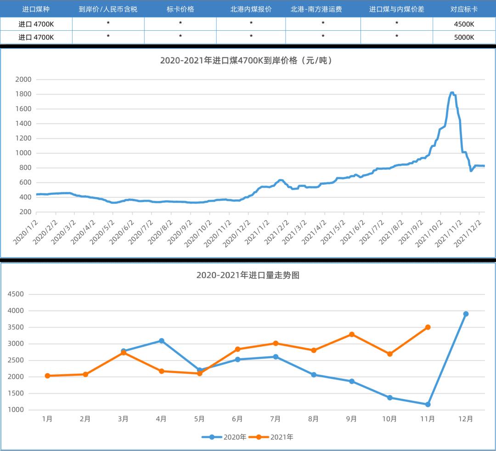Select the 进口煤与内煤价差 column header
Screen dimensions: 496x451
click(396, 9)
